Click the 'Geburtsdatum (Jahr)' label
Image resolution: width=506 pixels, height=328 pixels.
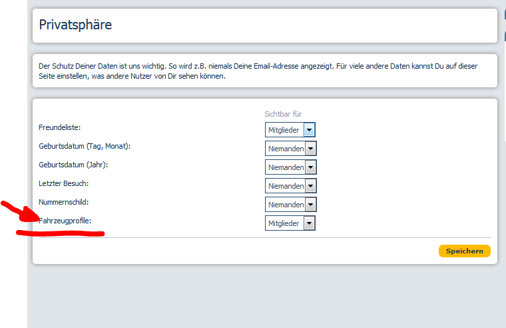pos(73,164)
